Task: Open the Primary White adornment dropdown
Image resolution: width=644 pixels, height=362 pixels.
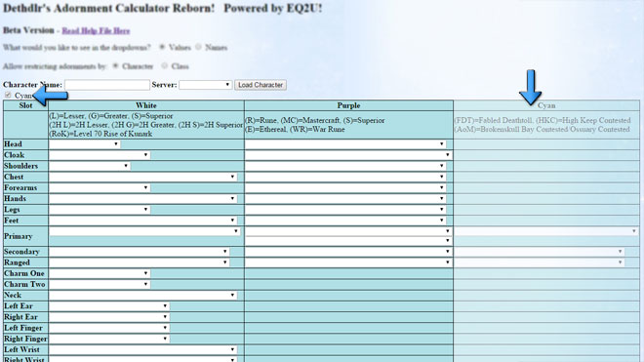Action: pos(144,231)
